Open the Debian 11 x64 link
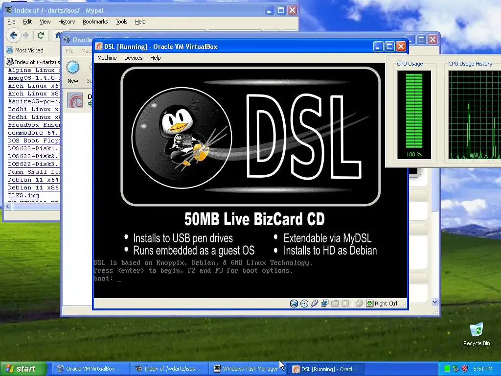 coord(33,180)
